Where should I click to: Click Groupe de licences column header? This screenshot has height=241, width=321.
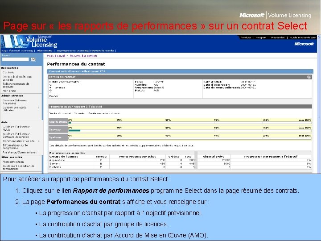point(64,157)
